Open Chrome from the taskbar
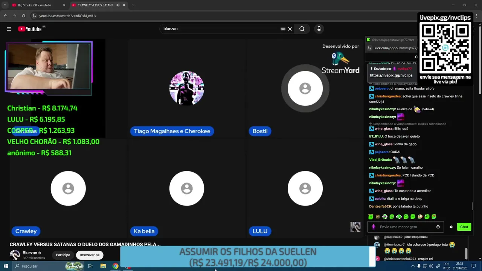Viewport: 482px width, 271px height. [116, 266]
